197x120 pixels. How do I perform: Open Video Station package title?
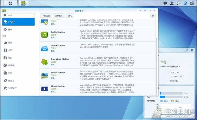(x=58, y=86)
